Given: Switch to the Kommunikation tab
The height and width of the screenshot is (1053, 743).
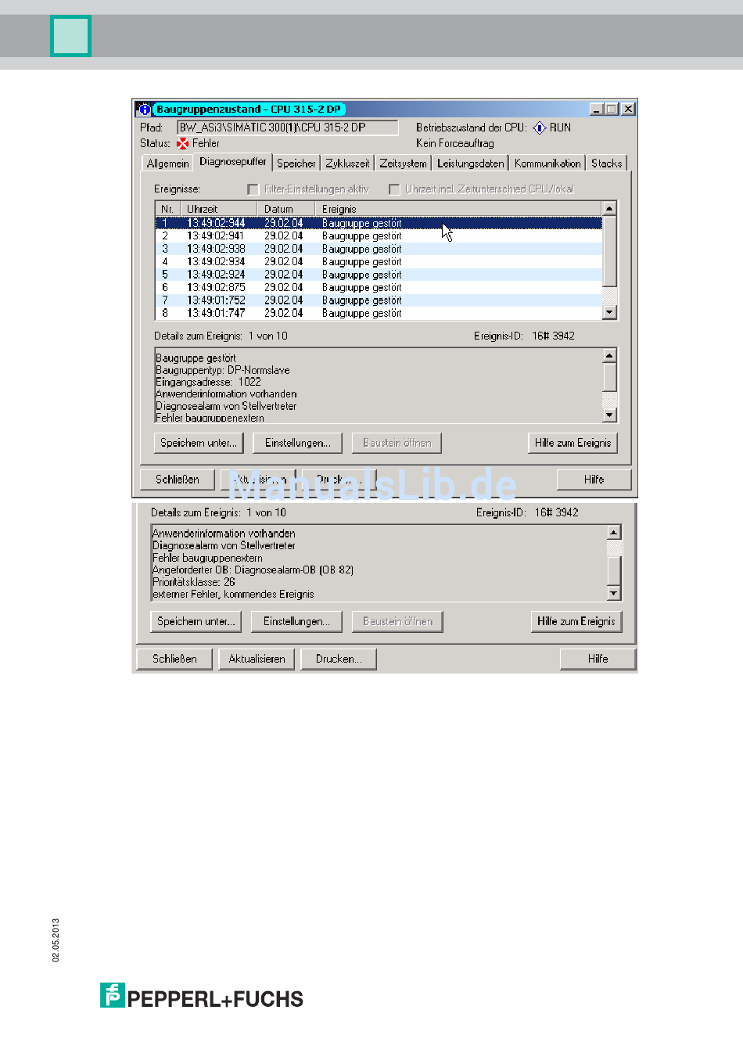Looking at the screenshot, I should click(x=547, y=164).
